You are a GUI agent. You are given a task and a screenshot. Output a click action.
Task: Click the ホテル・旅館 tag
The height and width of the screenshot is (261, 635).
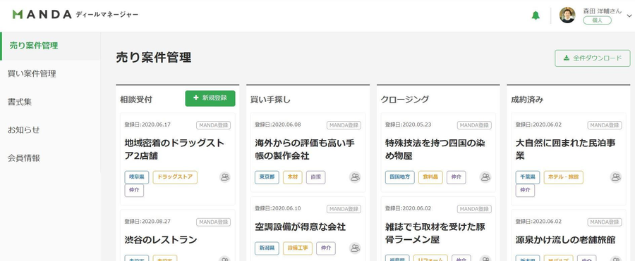tap(564, 177)
